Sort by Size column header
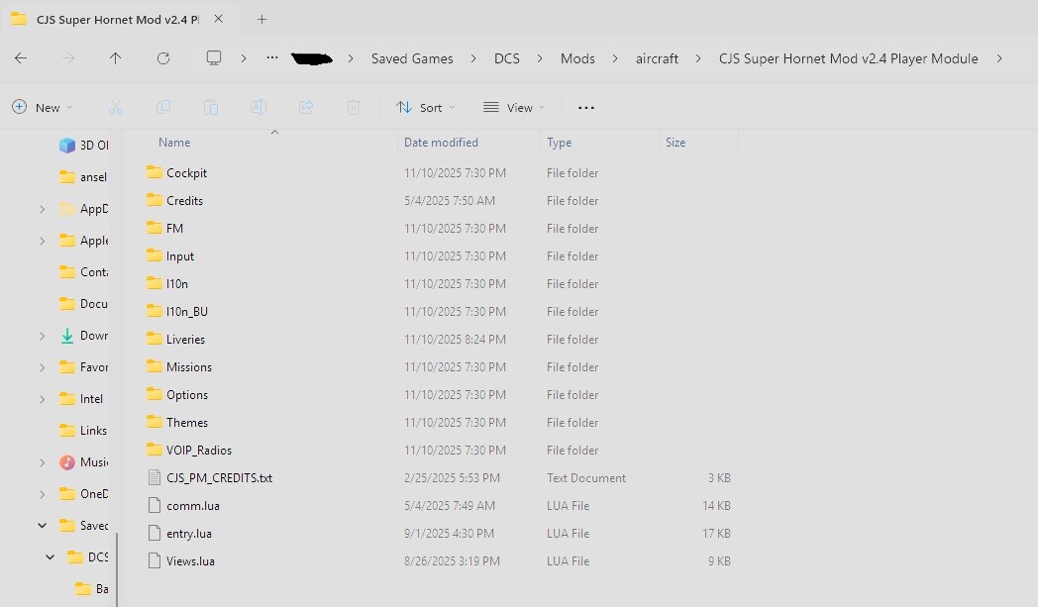 click(675, 143)
